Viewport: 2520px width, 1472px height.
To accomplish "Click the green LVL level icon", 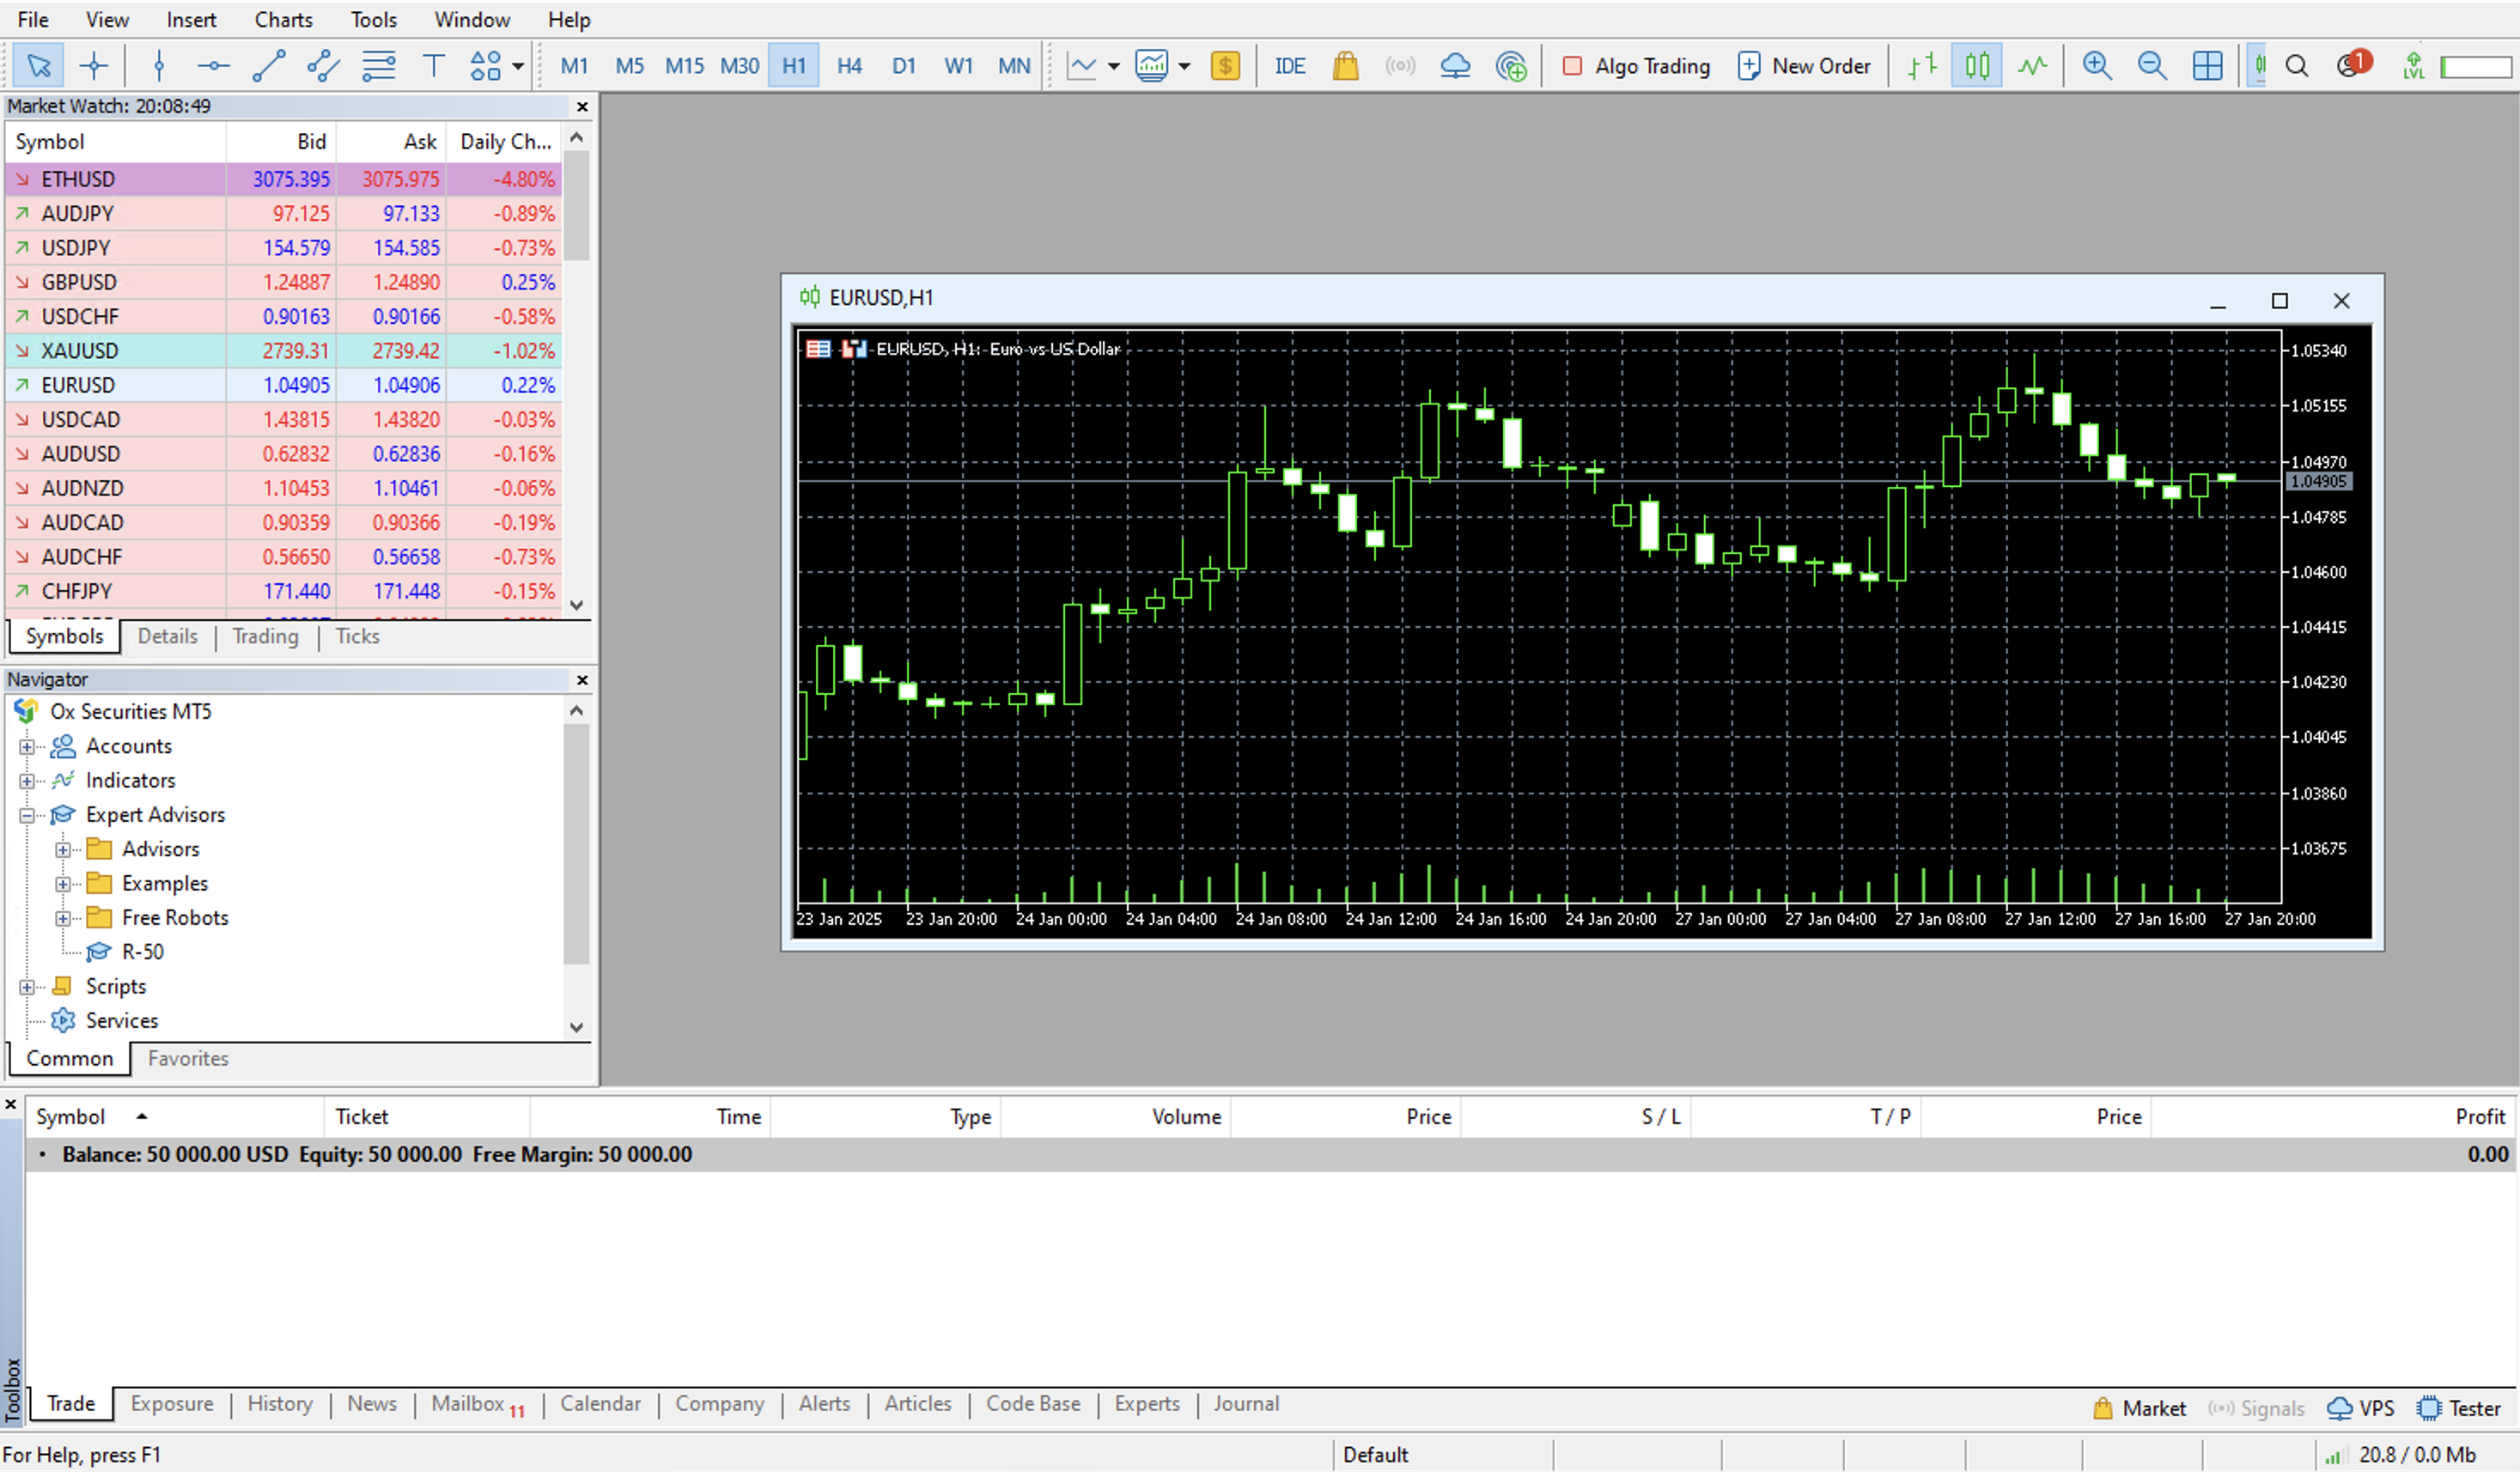I will coord(2414,66).
